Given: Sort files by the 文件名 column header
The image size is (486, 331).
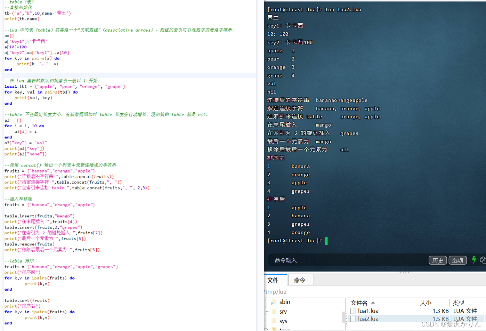Looking at the screenshot, I should click(x=359, y=303).
